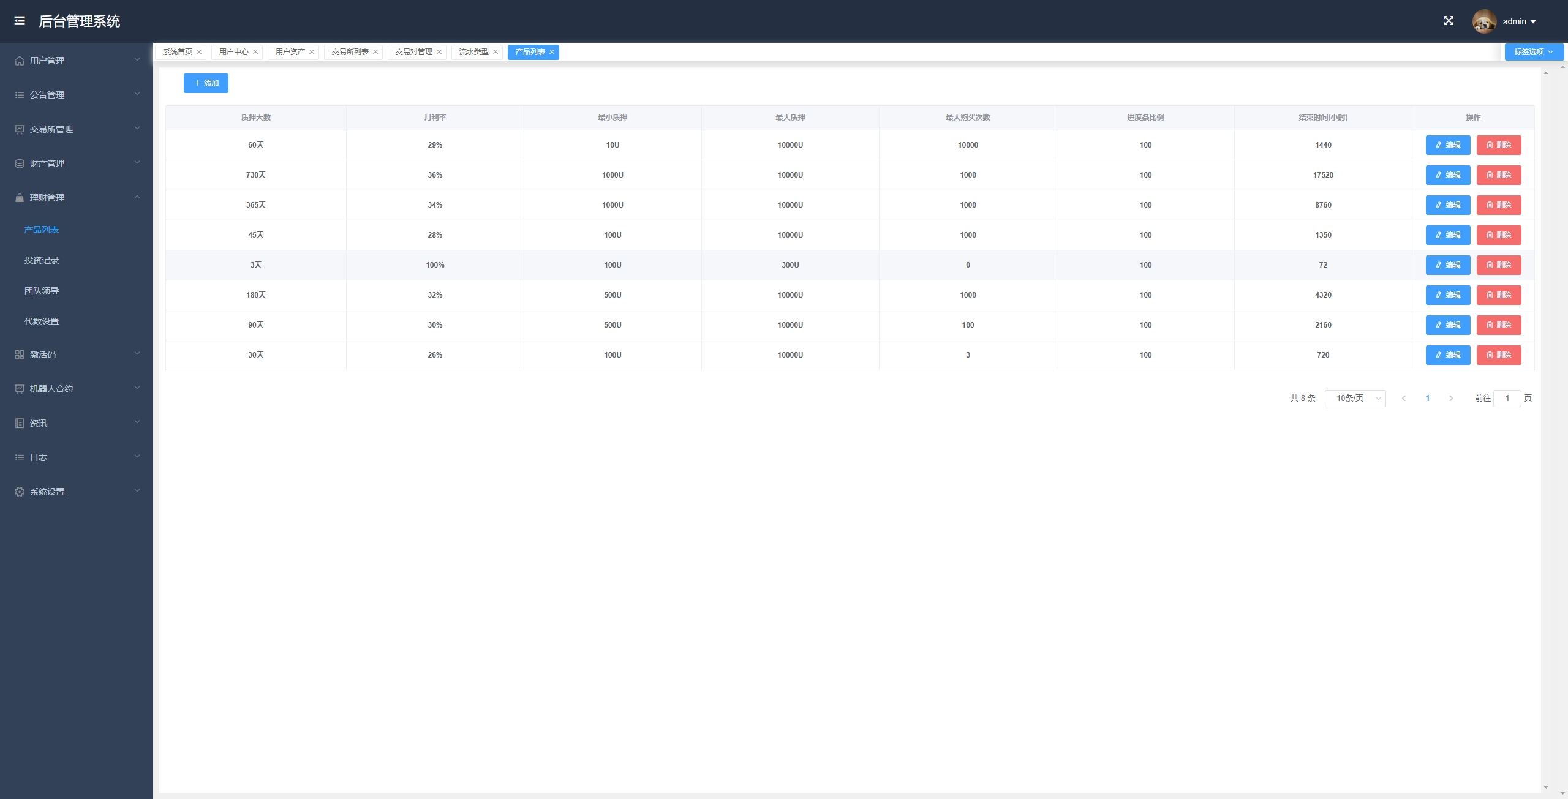This screenshot has width=1568, height=799.
Task: Close the 产品列表 tab
Action: click(552, 52)
